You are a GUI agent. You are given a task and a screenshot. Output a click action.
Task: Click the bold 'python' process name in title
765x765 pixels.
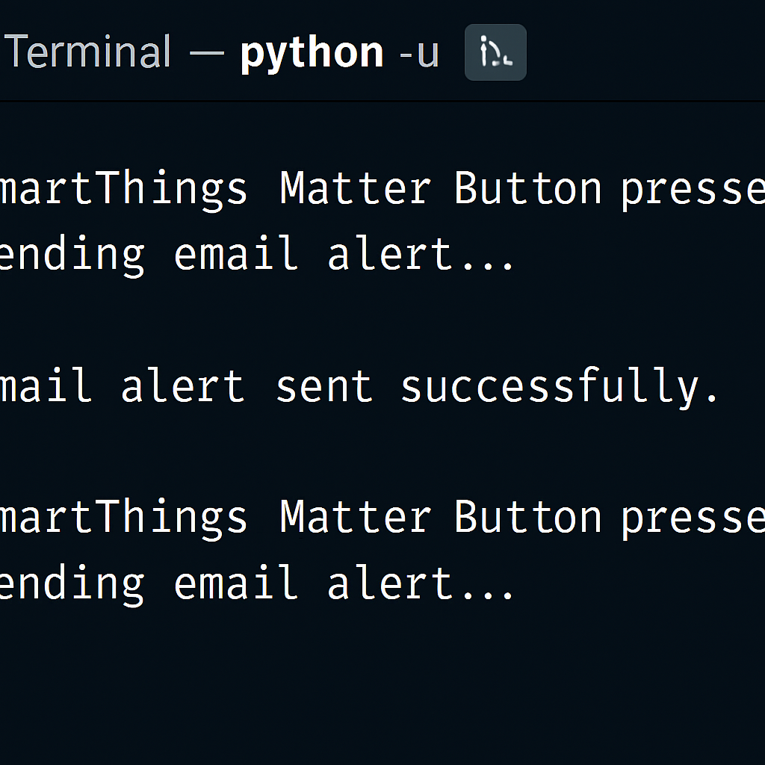click(312, 53)
